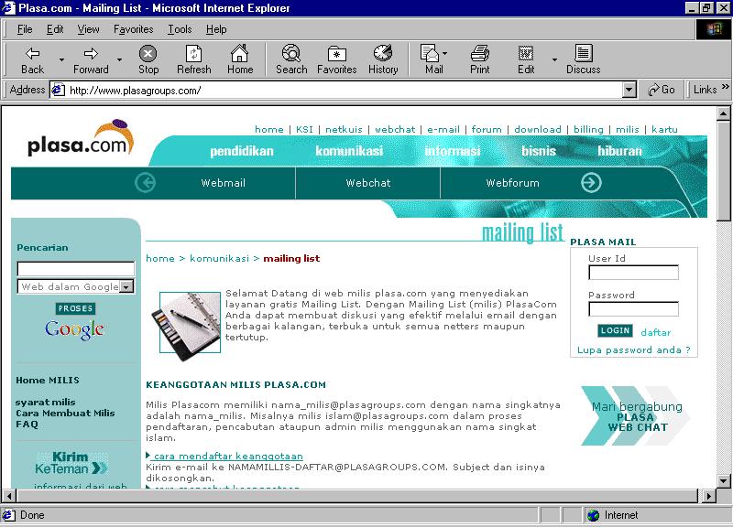Click the Webchat banner link
Screen dimensions: 733x527
coord(368,183)
